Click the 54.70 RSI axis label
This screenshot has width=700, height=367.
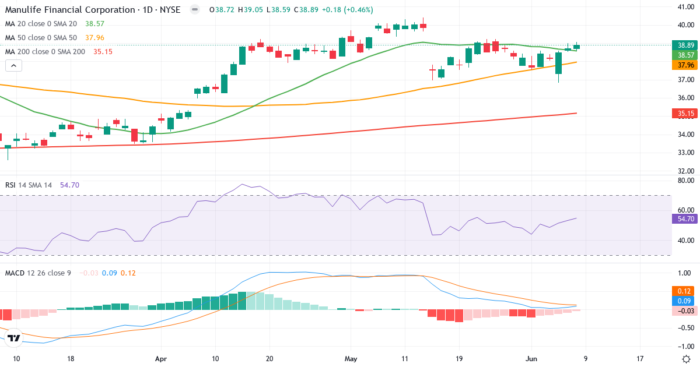click(685, 219)
